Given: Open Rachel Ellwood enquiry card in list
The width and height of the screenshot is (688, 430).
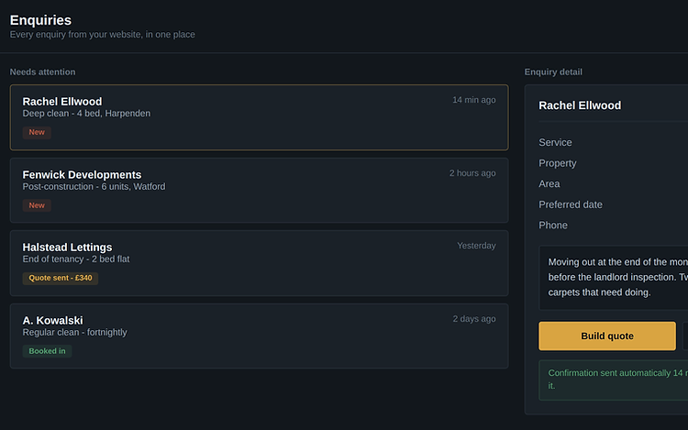Looking at the screenshot, I should pyautogui.click(x=259, y=117).
